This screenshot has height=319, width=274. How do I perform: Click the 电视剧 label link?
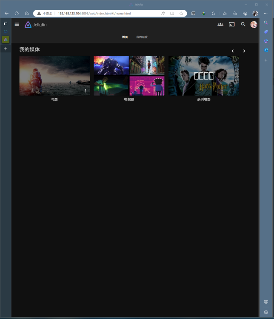[129, 99]
